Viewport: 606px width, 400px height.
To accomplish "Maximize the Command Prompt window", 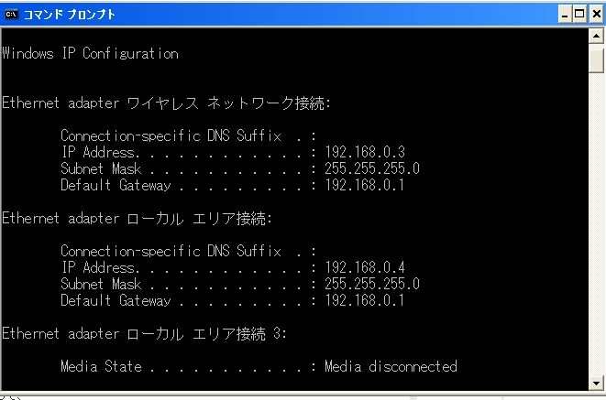I will pyautogui.click(x=580, y=14).
